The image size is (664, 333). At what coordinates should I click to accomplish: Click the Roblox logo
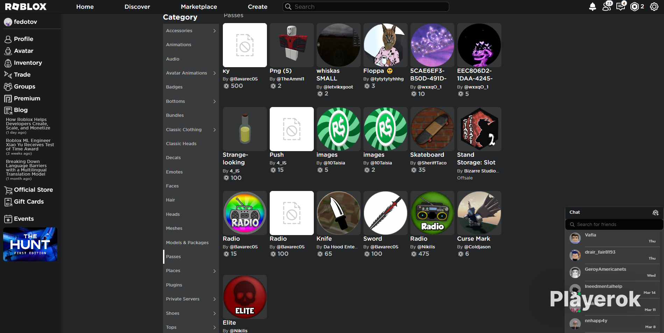(x=26, y=7)
